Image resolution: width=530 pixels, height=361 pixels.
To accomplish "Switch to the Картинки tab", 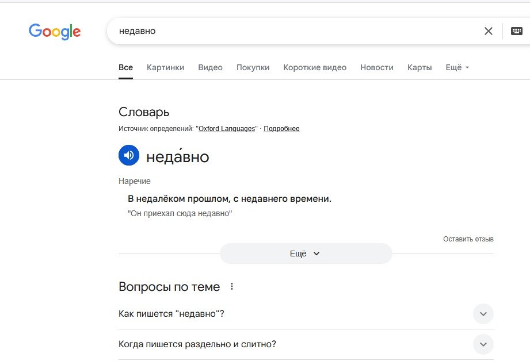I will [165, 67].
